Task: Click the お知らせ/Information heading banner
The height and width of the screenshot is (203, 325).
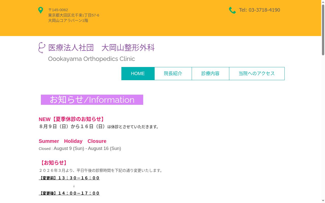Action: (x=92, y=100)
